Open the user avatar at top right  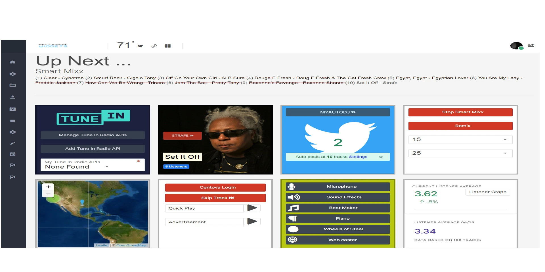click(x=517, y=46)
